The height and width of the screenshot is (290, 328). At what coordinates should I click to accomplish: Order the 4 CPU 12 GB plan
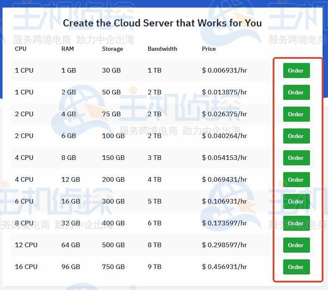coord(296,180)
